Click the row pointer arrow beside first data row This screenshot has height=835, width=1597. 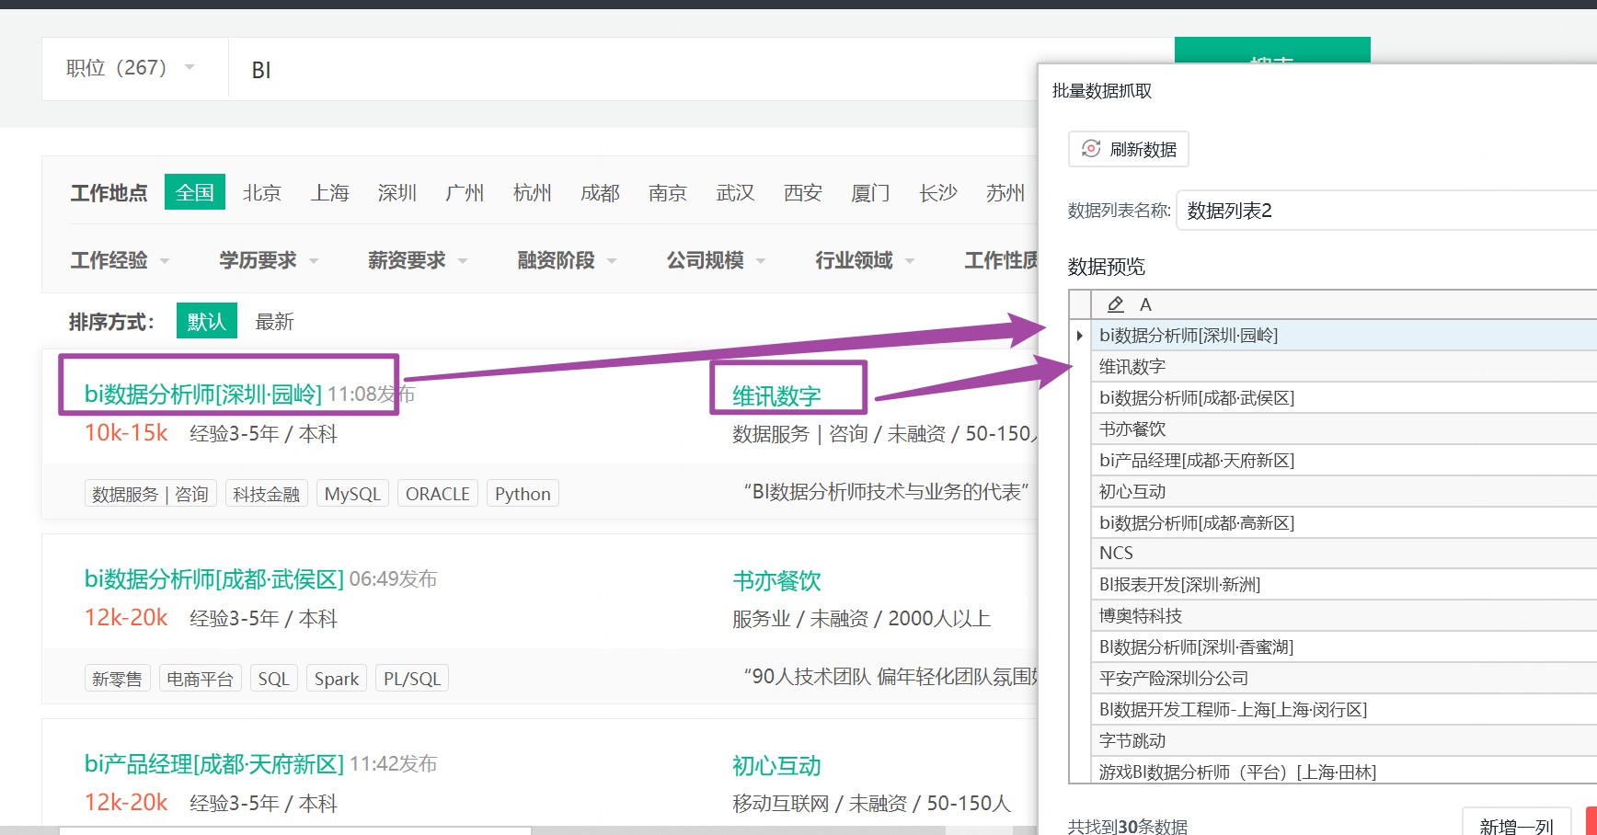pyautogui.click(x=1080, y=336)
